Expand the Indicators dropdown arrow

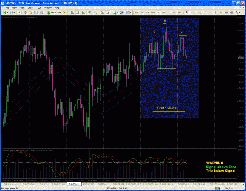pyautogui.click(x=117, y=13)
